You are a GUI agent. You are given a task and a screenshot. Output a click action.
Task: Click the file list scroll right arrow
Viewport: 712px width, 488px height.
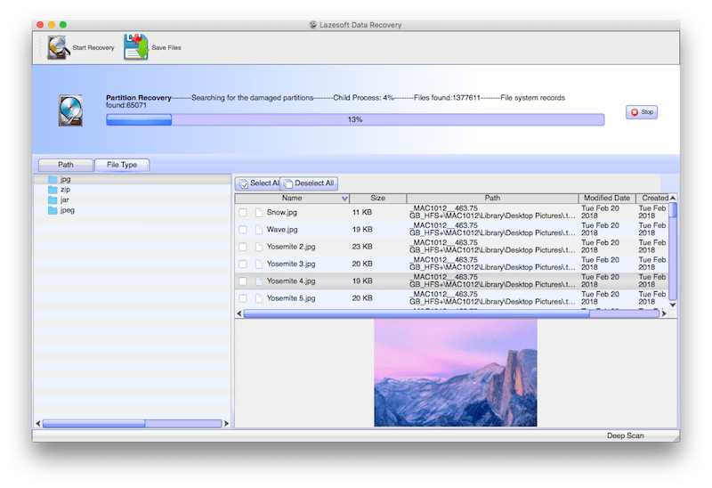pyautogui.click(x=664, y=313)
